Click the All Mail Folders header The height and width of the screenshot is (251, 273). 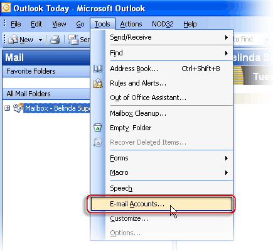46,94
